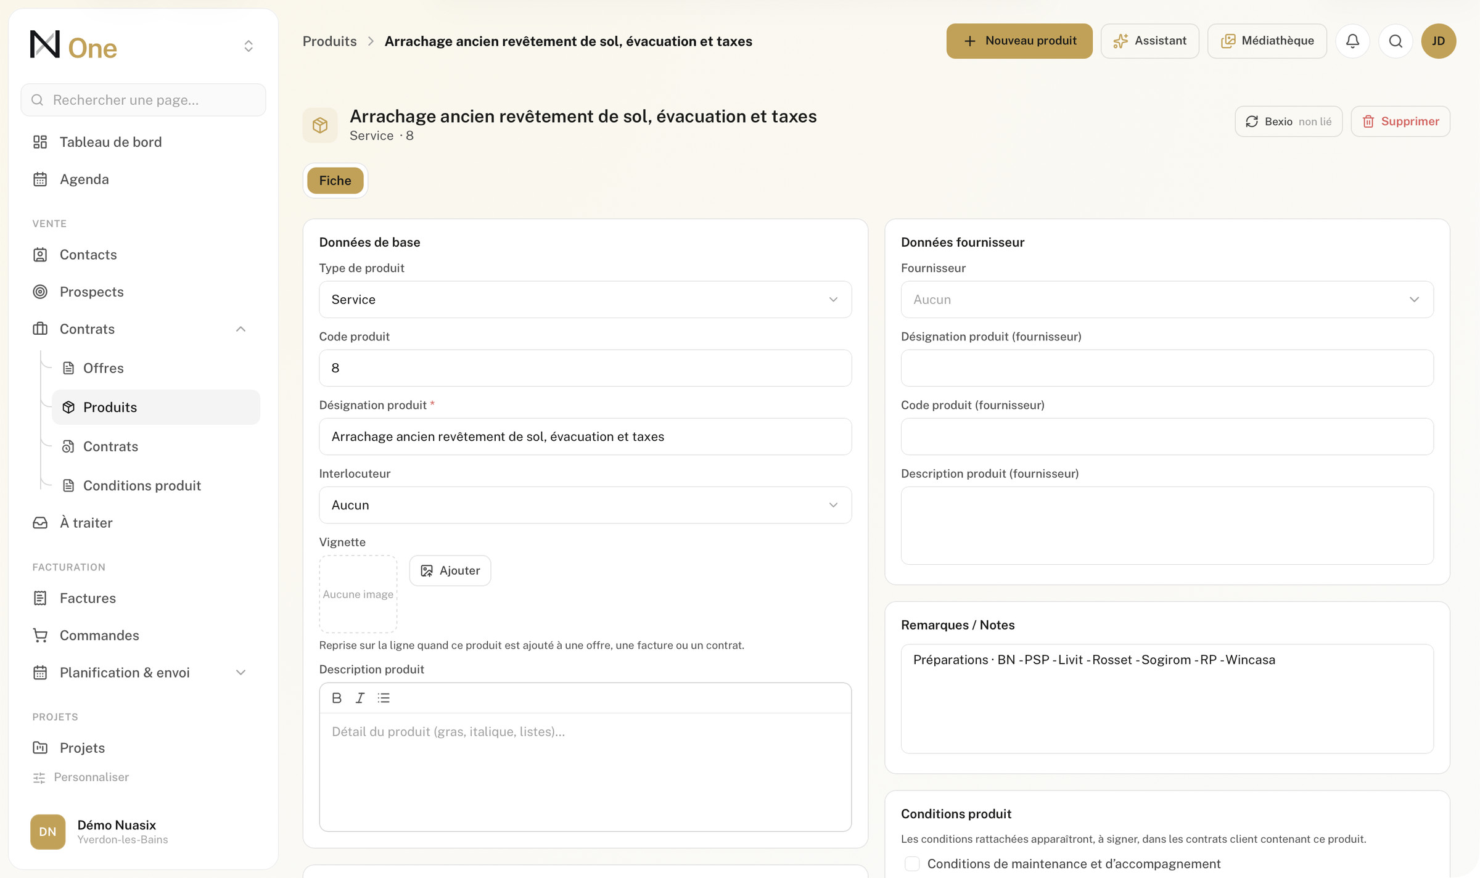Open Type de produit dropdown
Screen dimensions: 1480x878
(x=585, y=300)
